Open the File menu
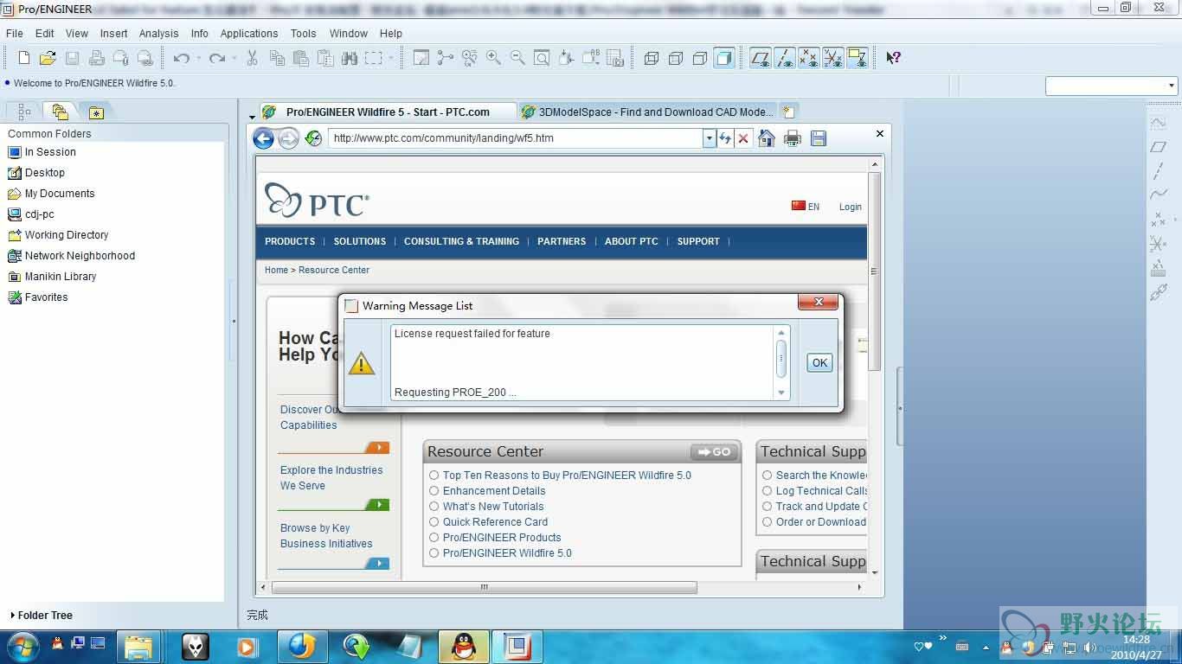The height and width of the screenshot is (664, 1182). click(15, 33)
